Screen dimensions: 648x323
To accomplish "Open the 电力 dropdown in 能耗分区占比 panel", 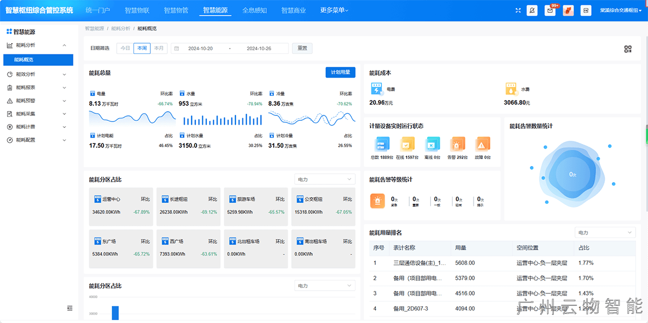I will (x=324, y=178).
